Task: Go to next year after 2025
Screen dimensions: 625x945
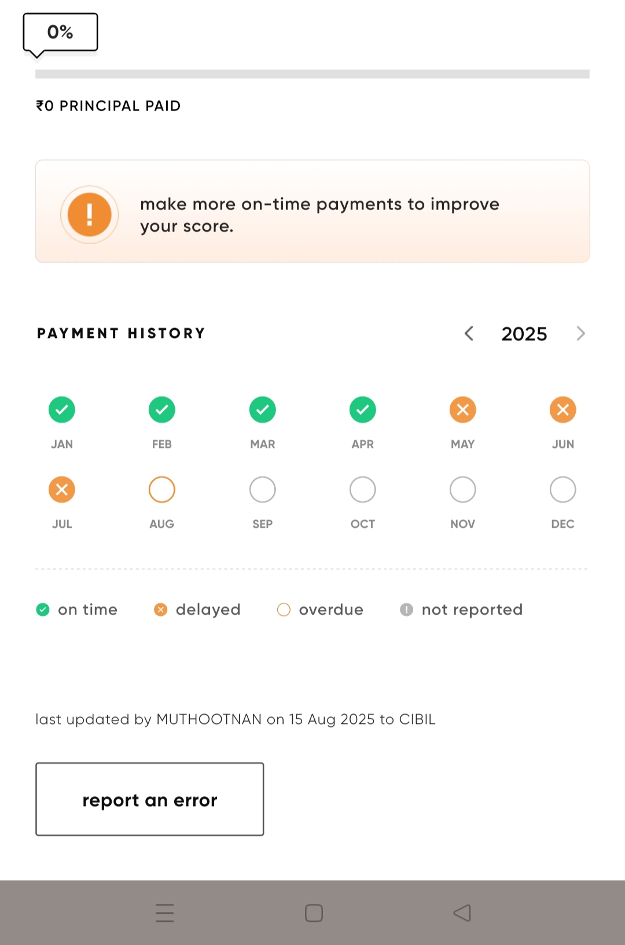Action: tap(580, 333)
